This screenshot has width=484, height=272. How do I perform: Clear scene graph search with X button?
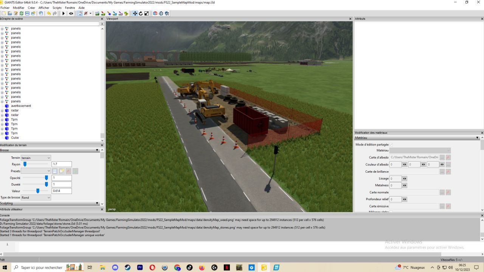[x=102, y=24]
